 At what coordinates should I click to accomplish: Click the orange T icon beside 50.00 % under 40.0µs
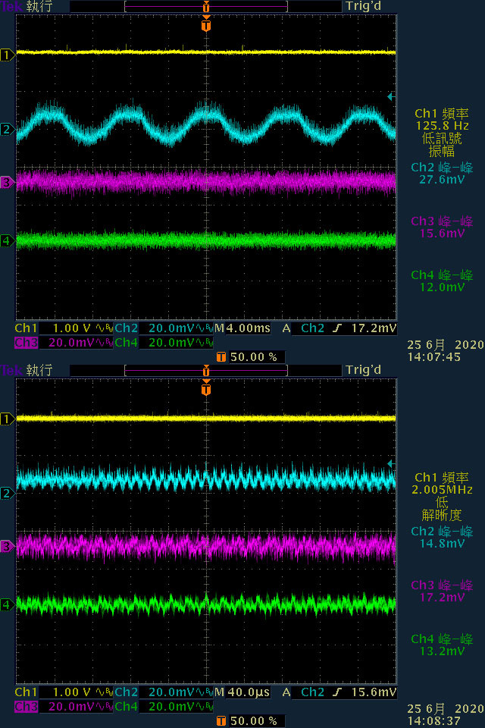pos(221,721)
